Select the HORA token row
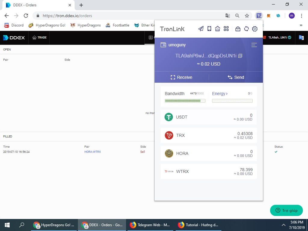 209,153
